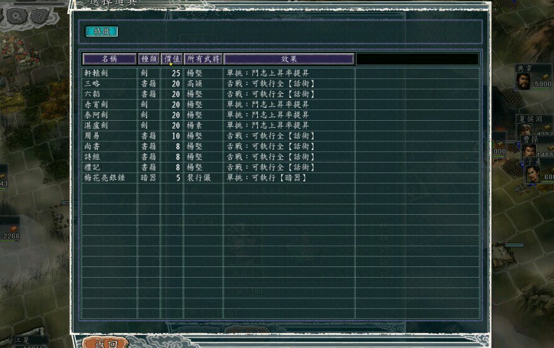Click the owner name 裴行儼
Screen dimensions: 554x348
pyautogui.click(x=199, y=177)
